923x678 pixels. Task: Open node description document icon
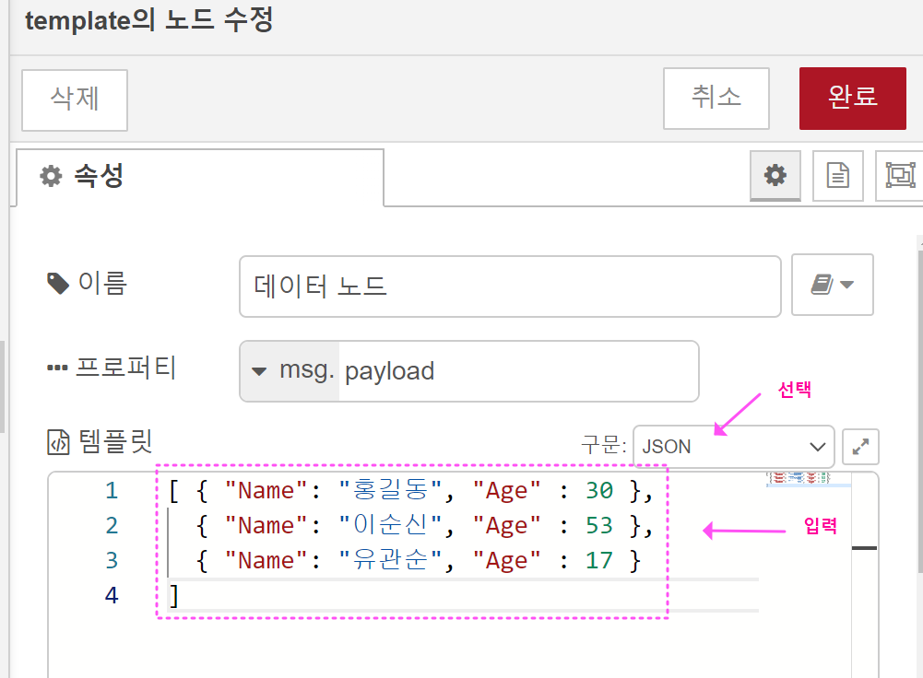click(x=837, y=176)
